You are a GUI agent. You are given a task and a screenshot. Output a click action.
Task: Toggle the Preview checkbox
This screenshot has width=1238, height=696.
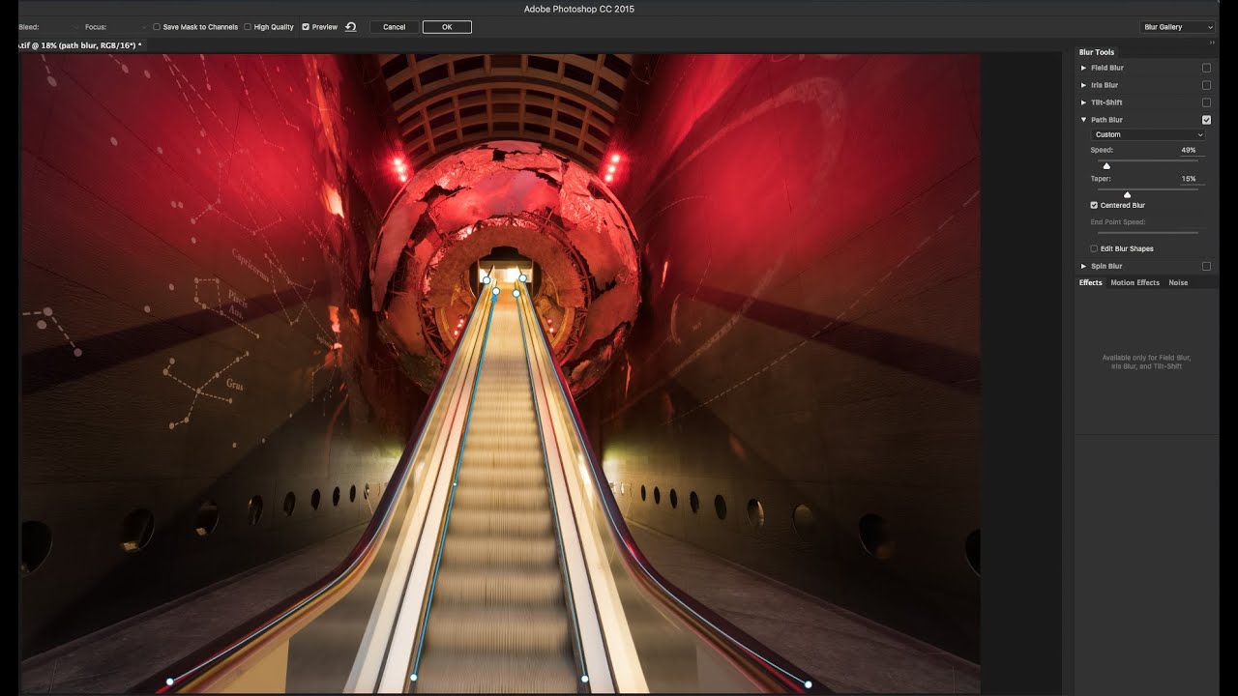tap(306, 27)
